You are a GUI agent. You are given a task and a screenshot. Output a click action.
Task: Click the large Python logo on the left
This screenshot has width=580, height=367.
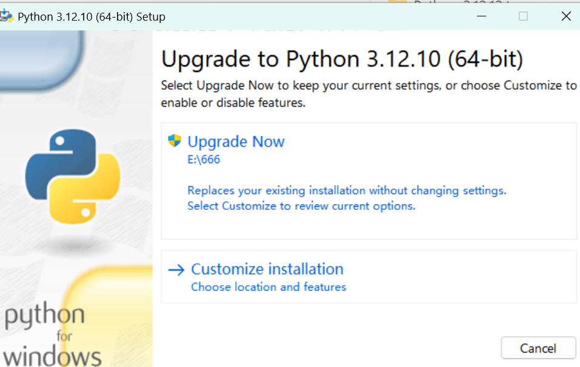coord(73,177)
